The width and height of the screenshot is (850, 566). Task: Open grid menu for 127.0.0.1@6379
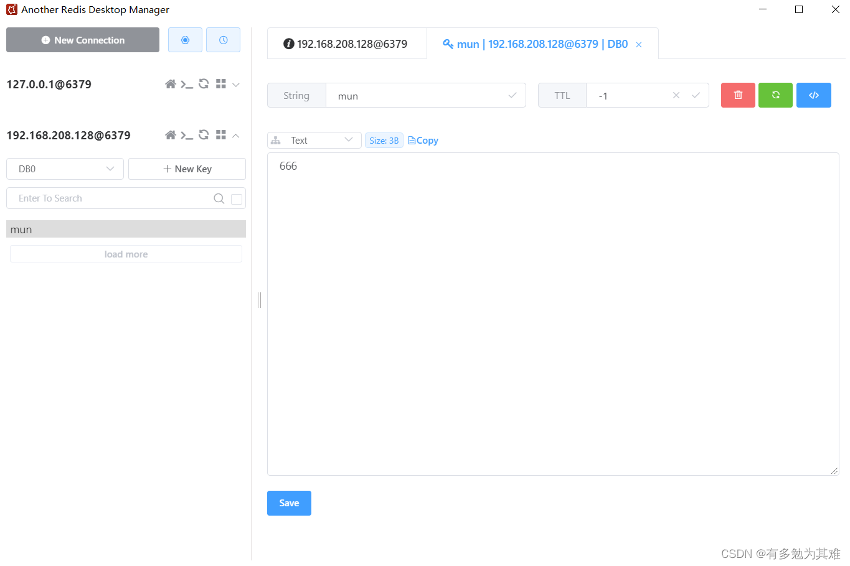[221, 84]
